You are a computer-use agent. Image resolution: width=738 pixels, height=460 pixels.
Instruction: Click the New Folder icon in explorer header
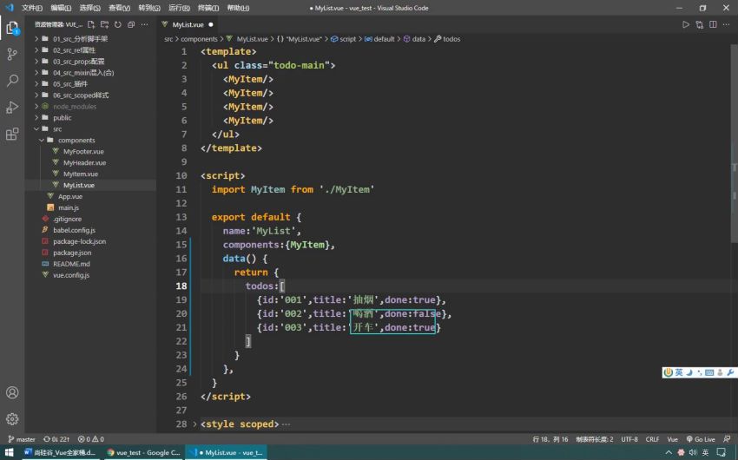click(x=104, y=24)
